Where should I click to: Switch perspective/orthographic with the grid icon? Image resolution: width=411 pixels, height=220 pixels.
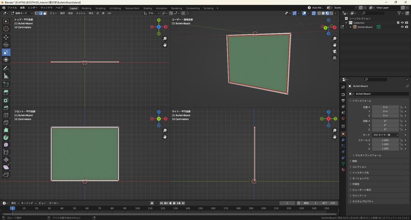point(334,58)
